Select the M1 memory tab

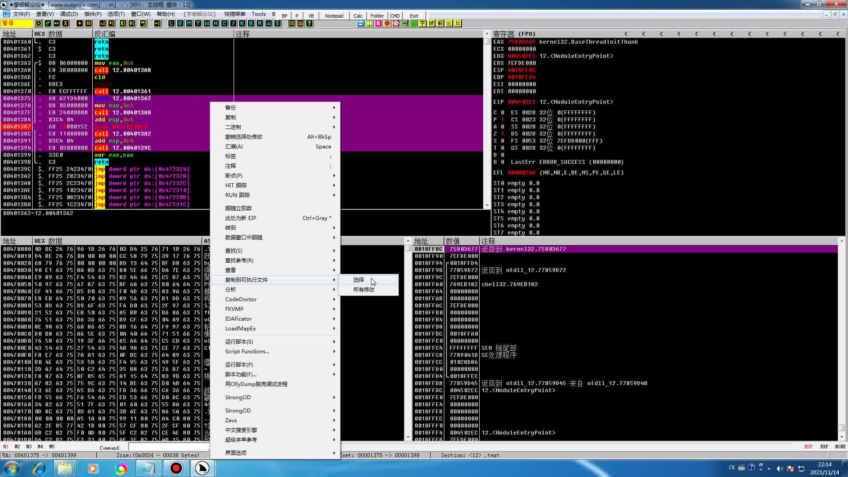click(x=6, y=447)
